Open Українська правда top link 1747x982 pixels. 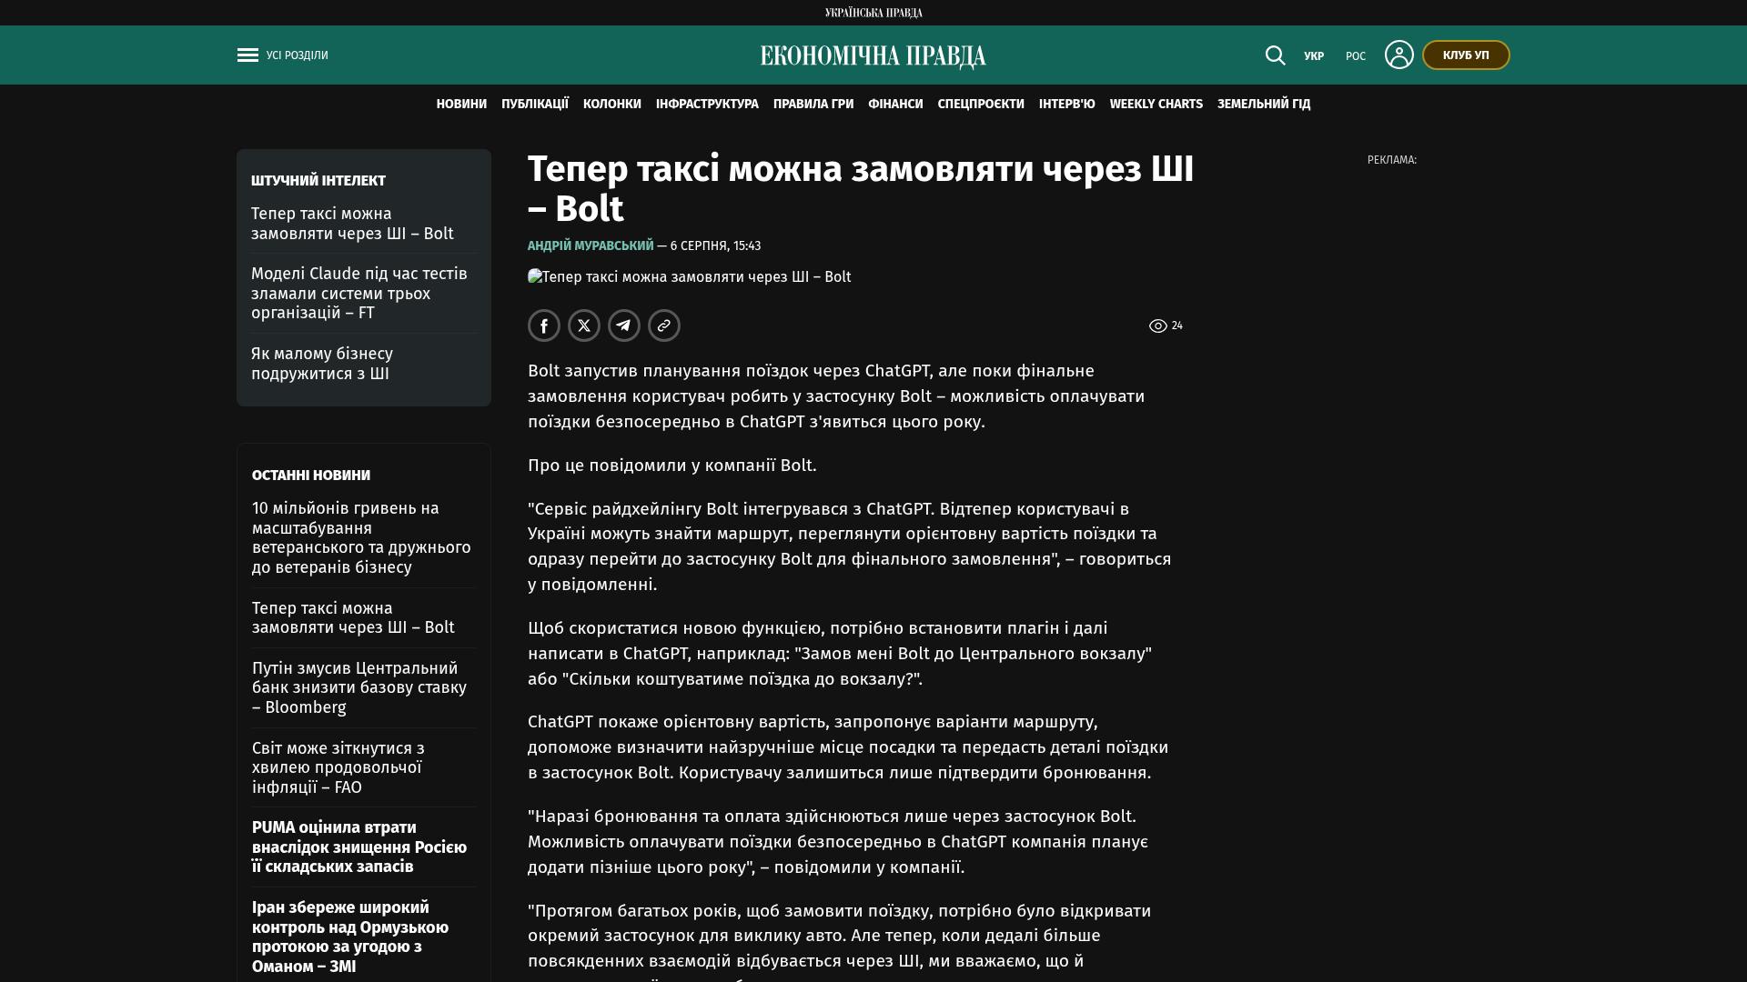point(873,13)
